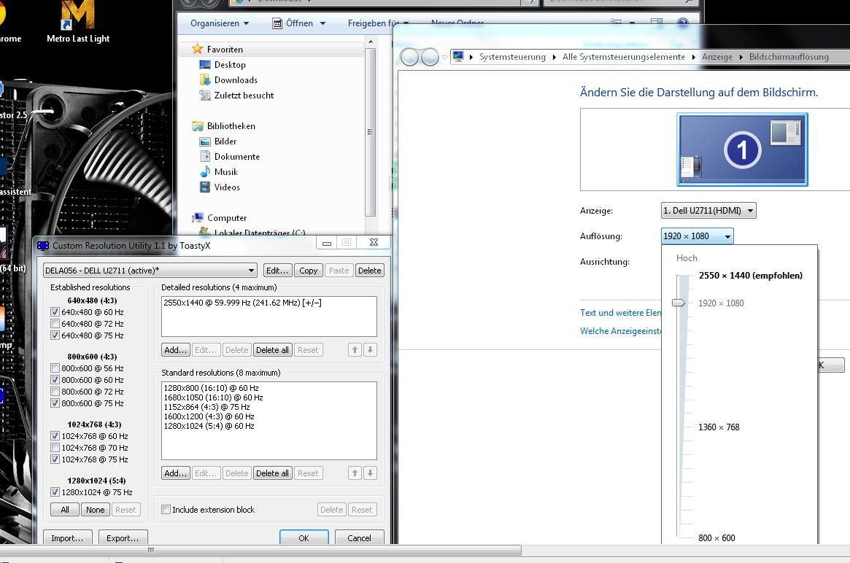The image size is (850, 563).
Task: Click Cancel in Custom Resolution Utility
Action: 360,537
